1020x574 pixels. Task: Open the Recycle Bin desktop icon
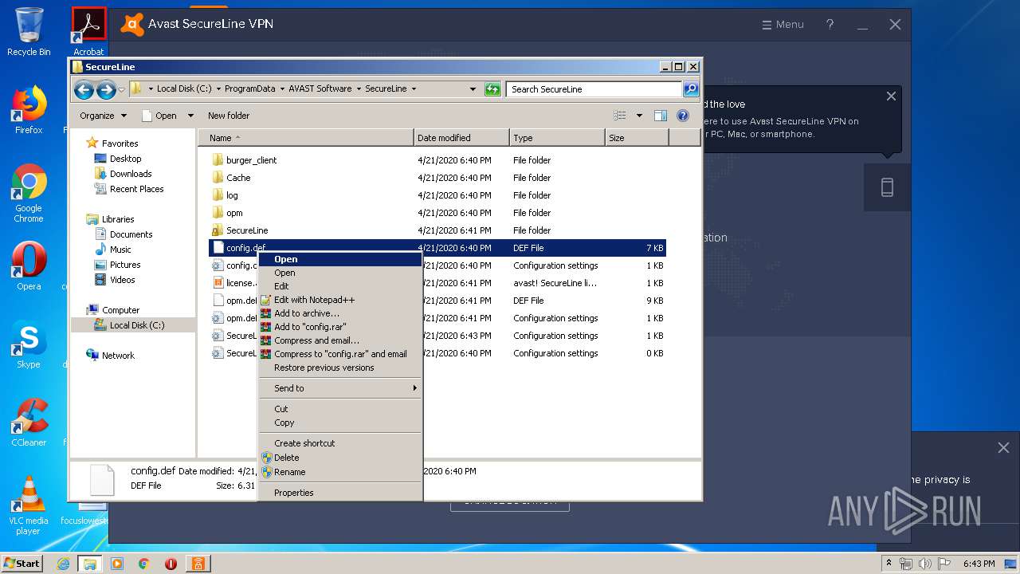pos(29,32)
